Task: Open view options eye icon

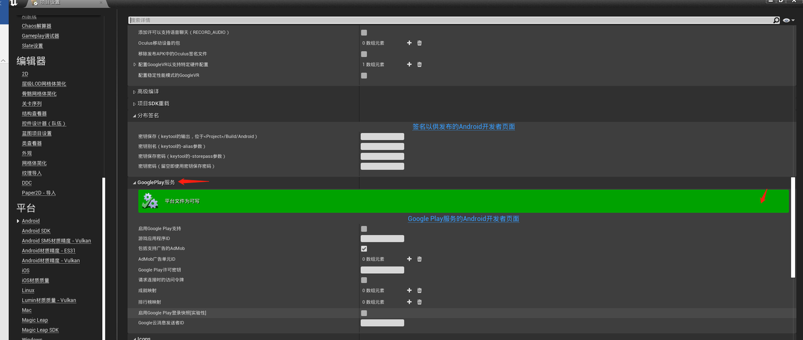Action: click(x=786, y=20)
